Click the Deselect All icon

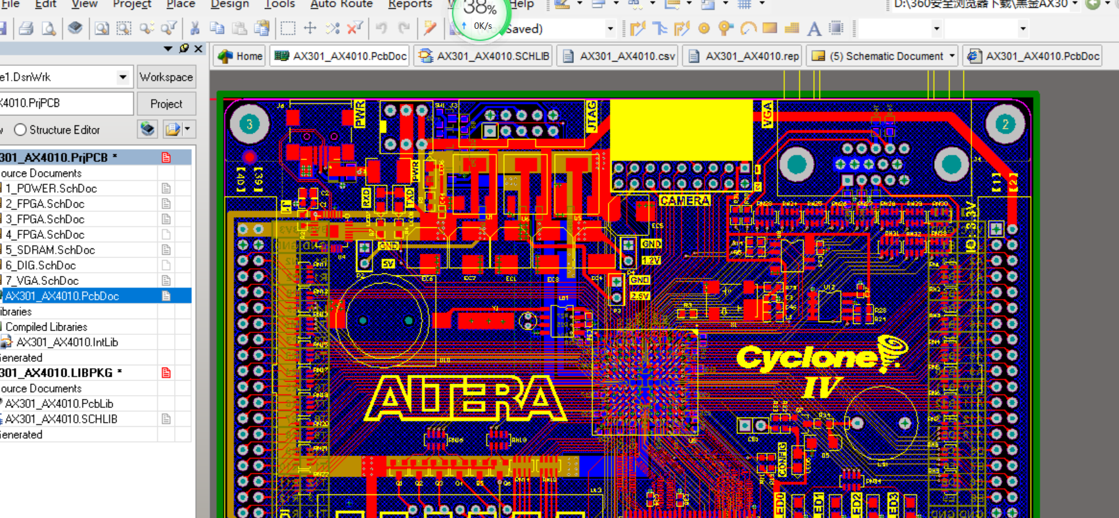tap(333, 28)
